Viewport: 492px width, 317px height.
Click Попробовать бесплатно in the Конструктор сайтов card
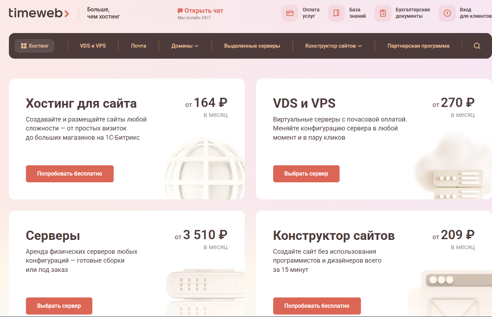[317, 306]
